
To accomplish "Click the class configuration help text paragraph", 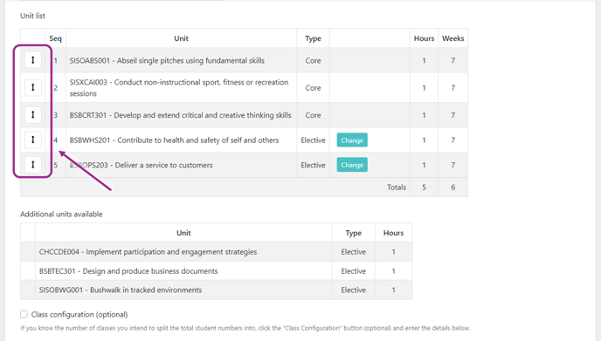I will click(245, 328).
